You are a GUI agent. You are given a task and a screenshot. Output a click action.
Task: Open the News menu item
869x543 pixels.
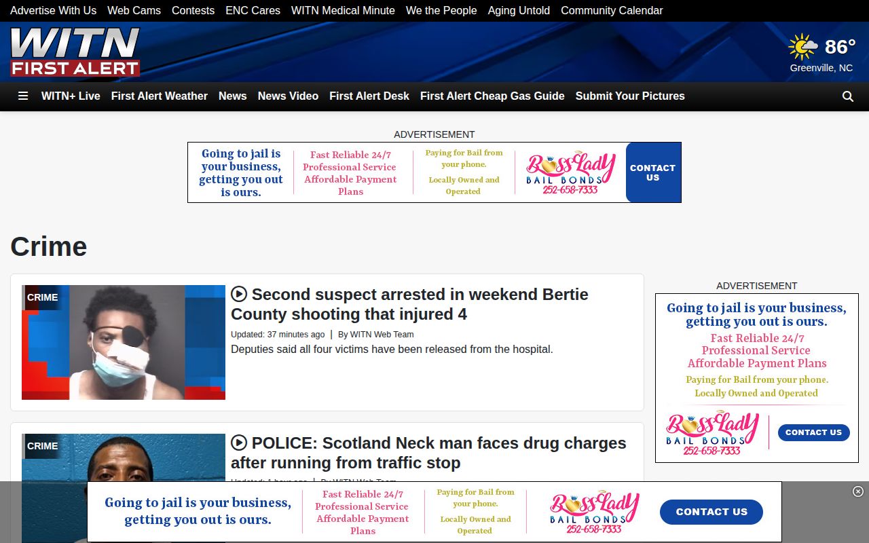(x=232, y=96)
